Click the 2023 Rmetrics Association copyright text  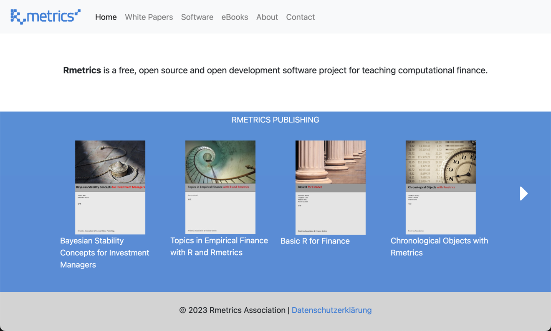coord(232,310)
